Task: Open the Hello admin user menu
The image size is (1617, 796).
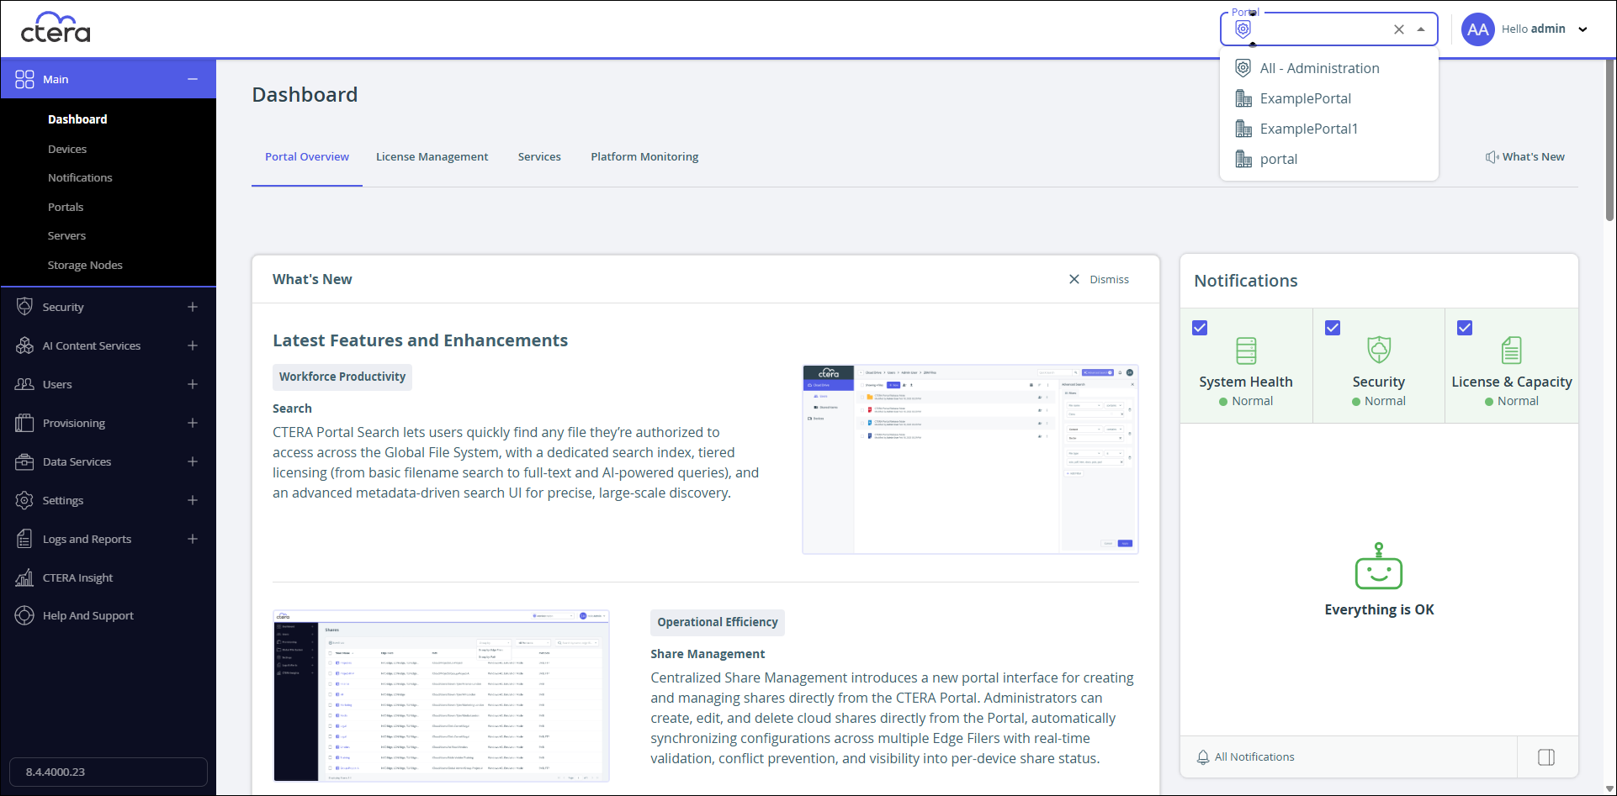Action: [x=1545, y=29]
